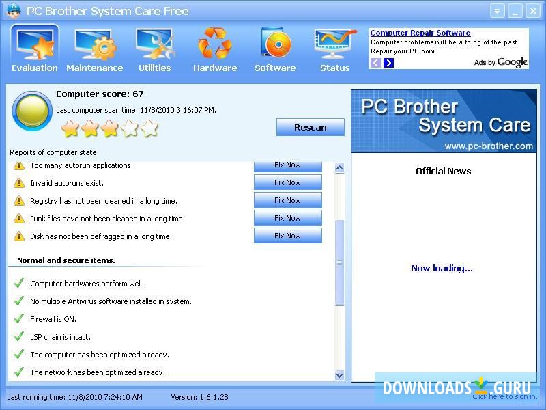This screenshot has height=410, width=546.
Task: Click warning icon beside Junk files item
Action: [19, 219]
